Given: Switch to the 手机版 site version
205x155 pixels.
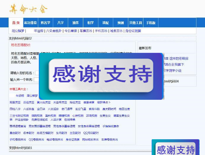Looking at the screenshot, I should (x=150, y=23).
